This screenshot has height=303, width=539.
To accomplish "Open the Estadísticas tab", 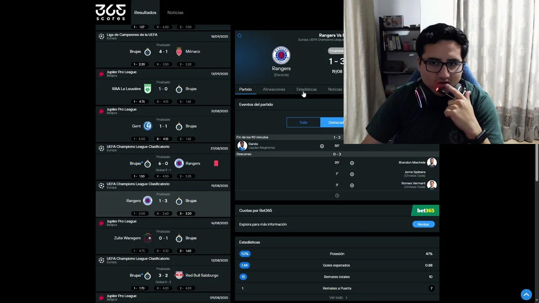I will (307, 89).
